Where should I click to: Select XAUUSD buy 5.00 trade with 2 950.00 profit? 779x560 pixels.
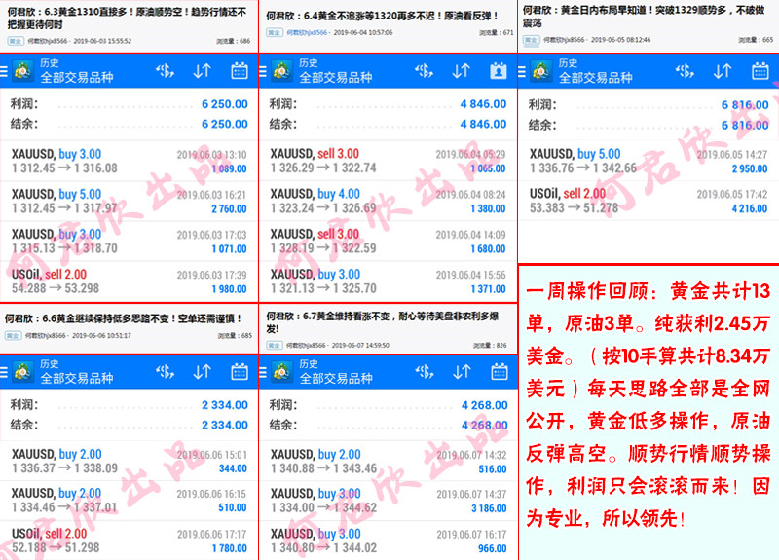tap(649, 161)
